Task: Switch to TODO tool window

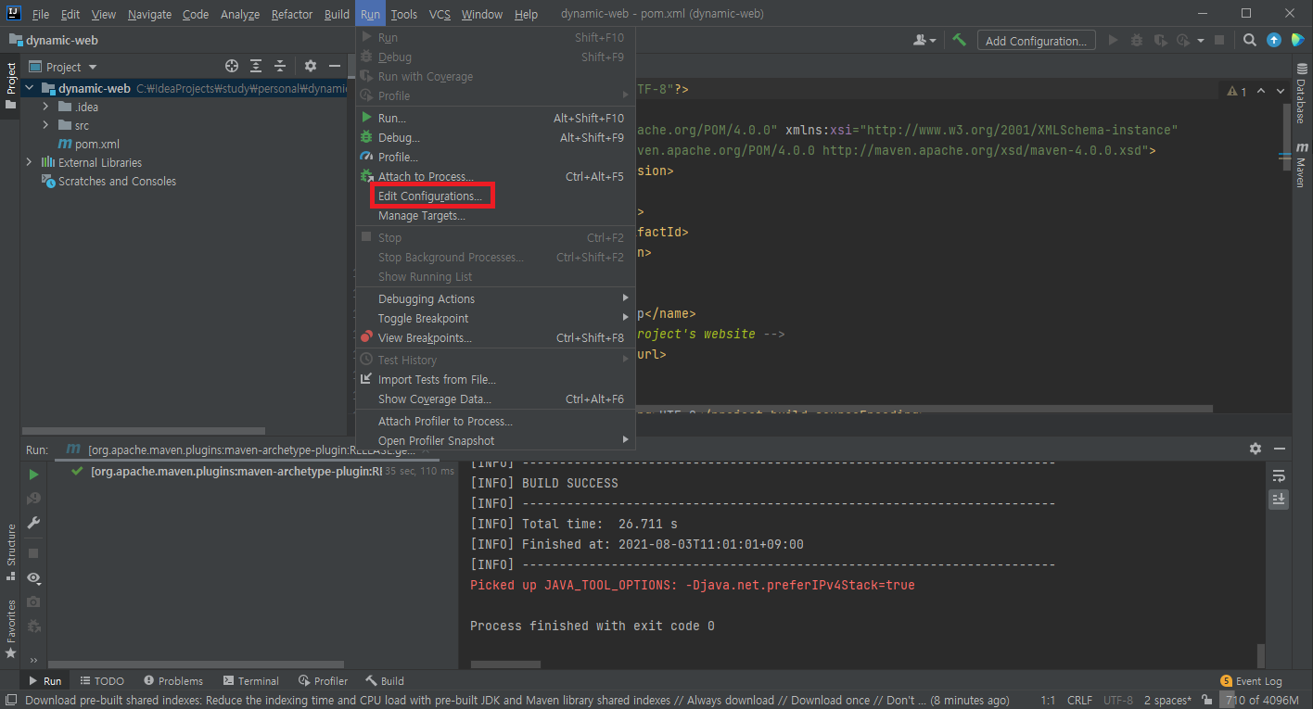Action: point(101,680)
